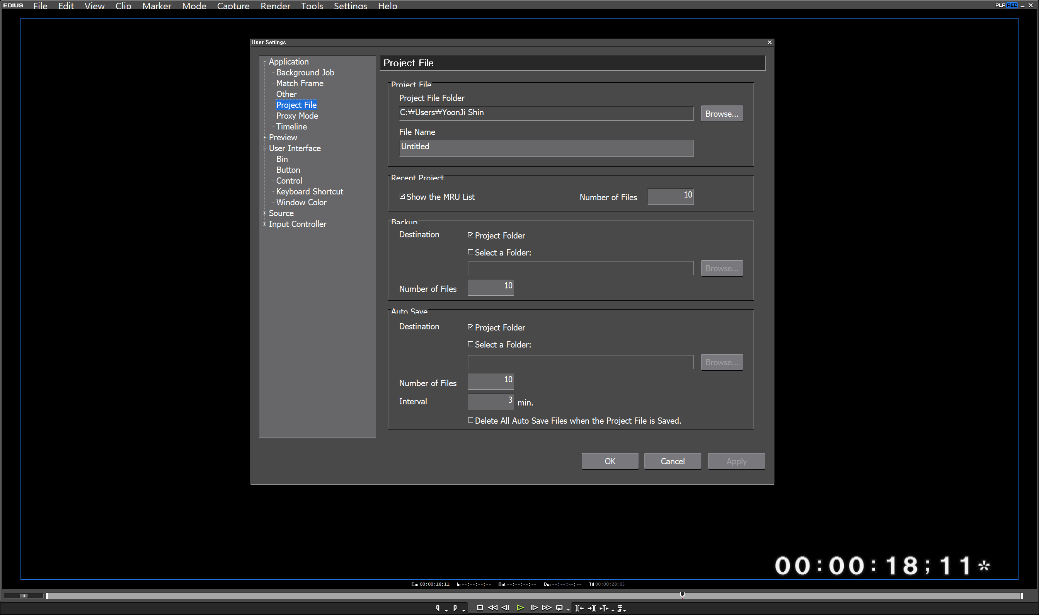Expand the Source tree node
This screenshot has width=1039, height=615.
click(x=265, y=213)
